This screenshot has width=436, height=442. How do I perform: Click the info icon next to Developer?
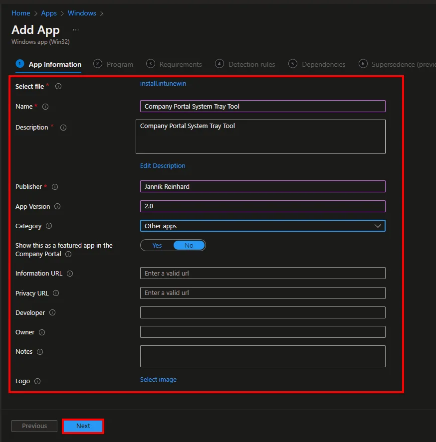coord(52,312)
